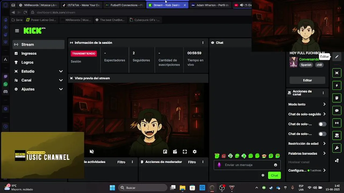Screen dimensions: 344x193
Task: Toggle theater mode on stream preview
Action: click(175, 152)
